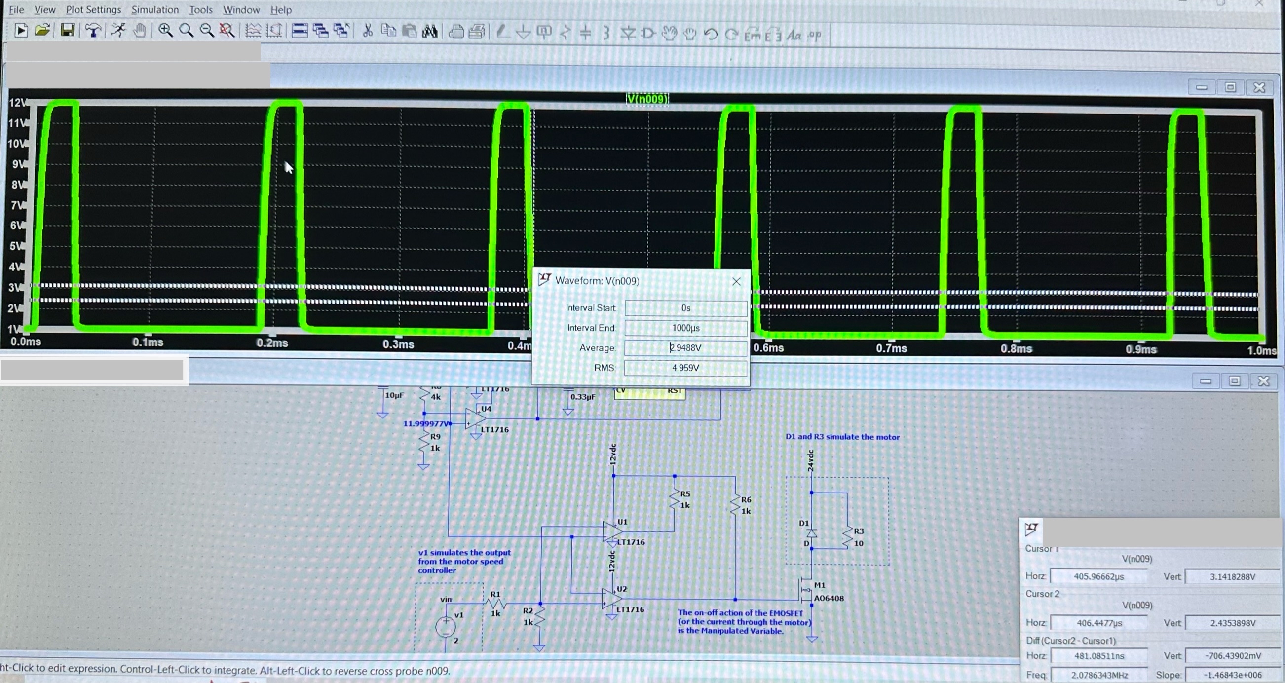Select the Capacitor component tool
Screen dimensions: 1285x683
pos(585,33)
